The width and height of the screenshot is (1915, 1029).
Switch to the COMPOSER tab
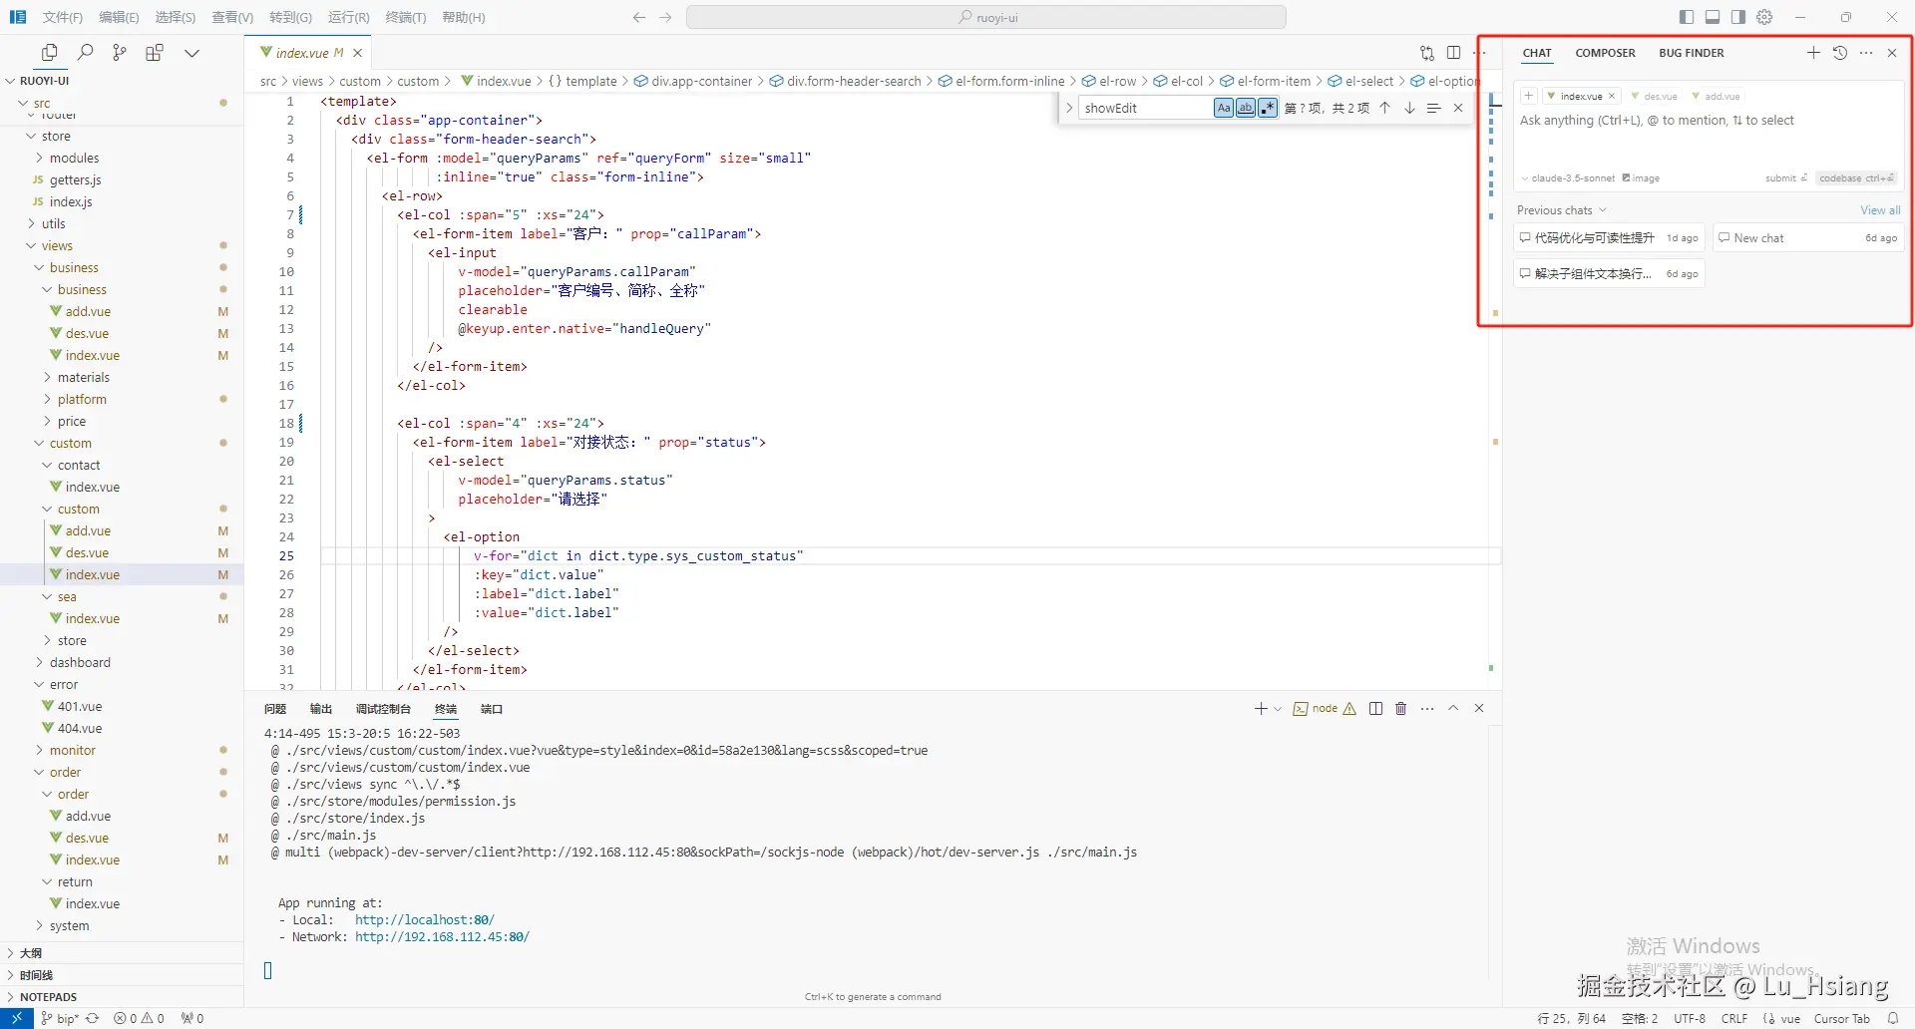[1605, 53]
